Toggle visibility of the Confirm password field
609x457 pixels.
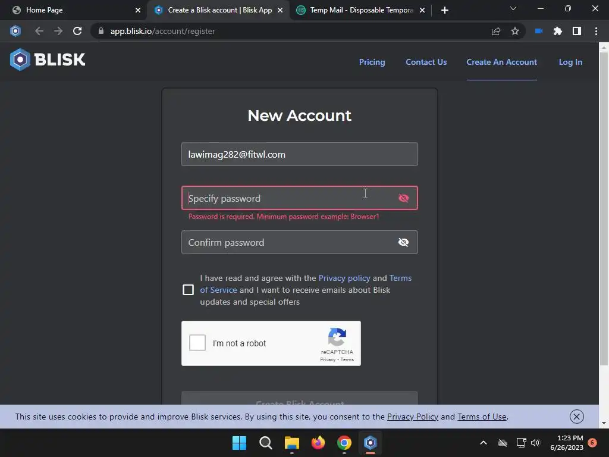tap(404, 242)
